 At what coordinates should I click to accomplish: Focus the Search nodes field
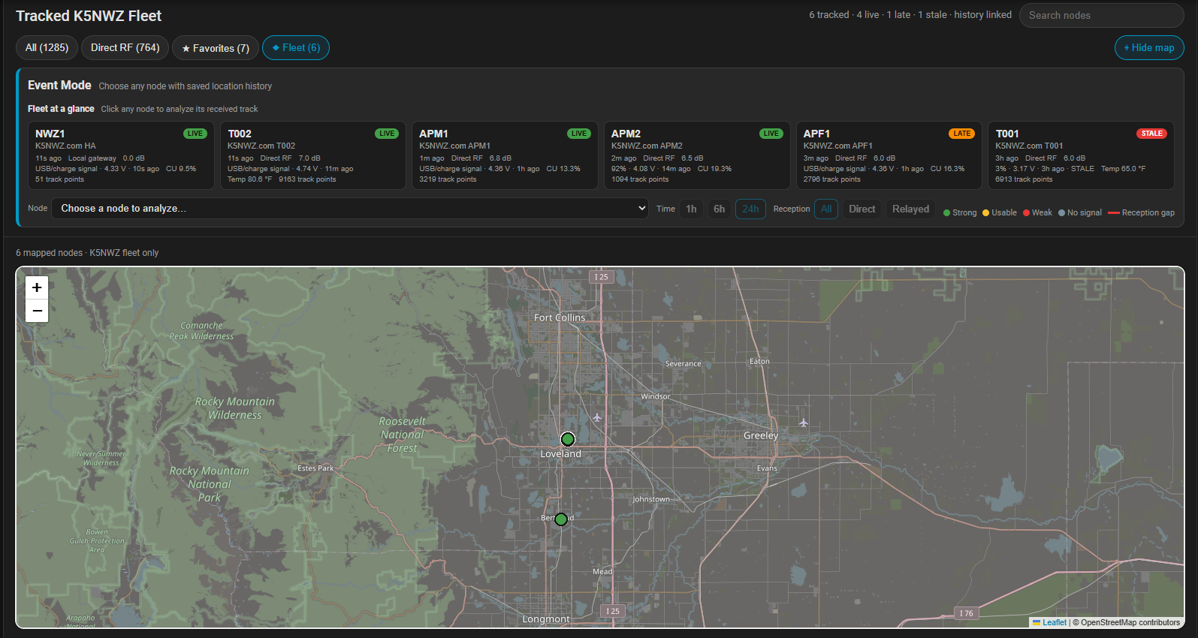tap(1101, 15)
